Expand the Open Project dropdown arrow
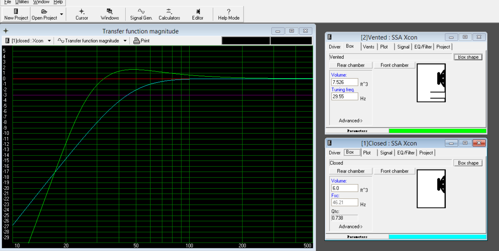 click(62, 14)
